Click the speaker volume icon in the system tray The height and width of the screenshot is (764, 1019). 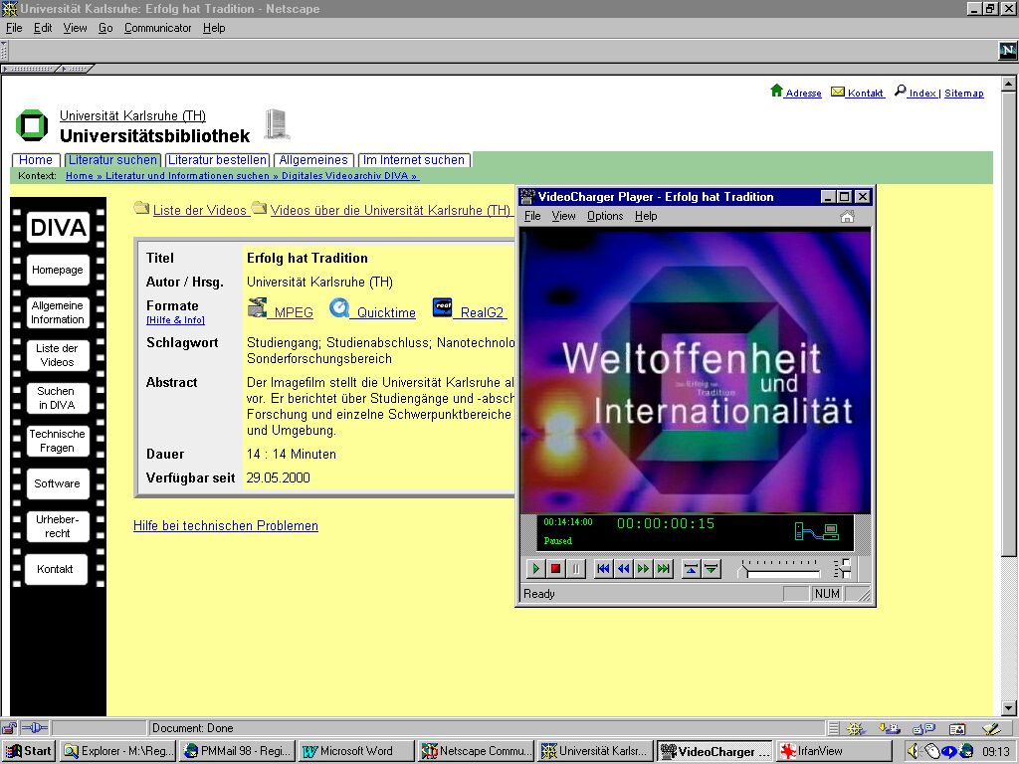click(x=914, y=751)
